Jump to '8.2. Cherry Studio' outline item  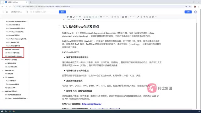tap(16, 98)
